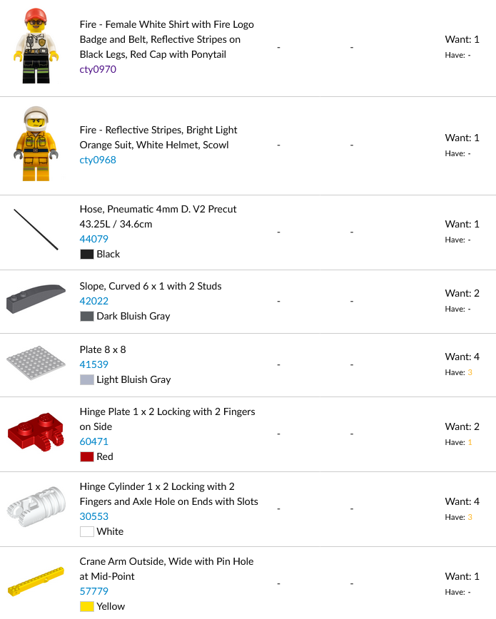Click the Light Bluish Gray color swatch
Viewport: 496px width, 619px height.
point(87,379)
